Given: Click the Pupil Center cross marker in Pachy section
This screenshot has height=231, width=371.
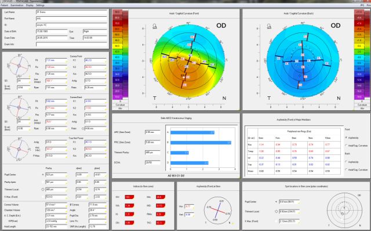Looking at the screenshot, I should point(43,175).
